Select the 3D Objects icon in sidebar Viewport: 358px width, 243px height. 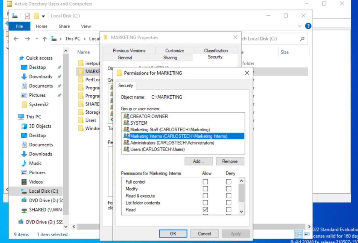[x=24, y=126]
